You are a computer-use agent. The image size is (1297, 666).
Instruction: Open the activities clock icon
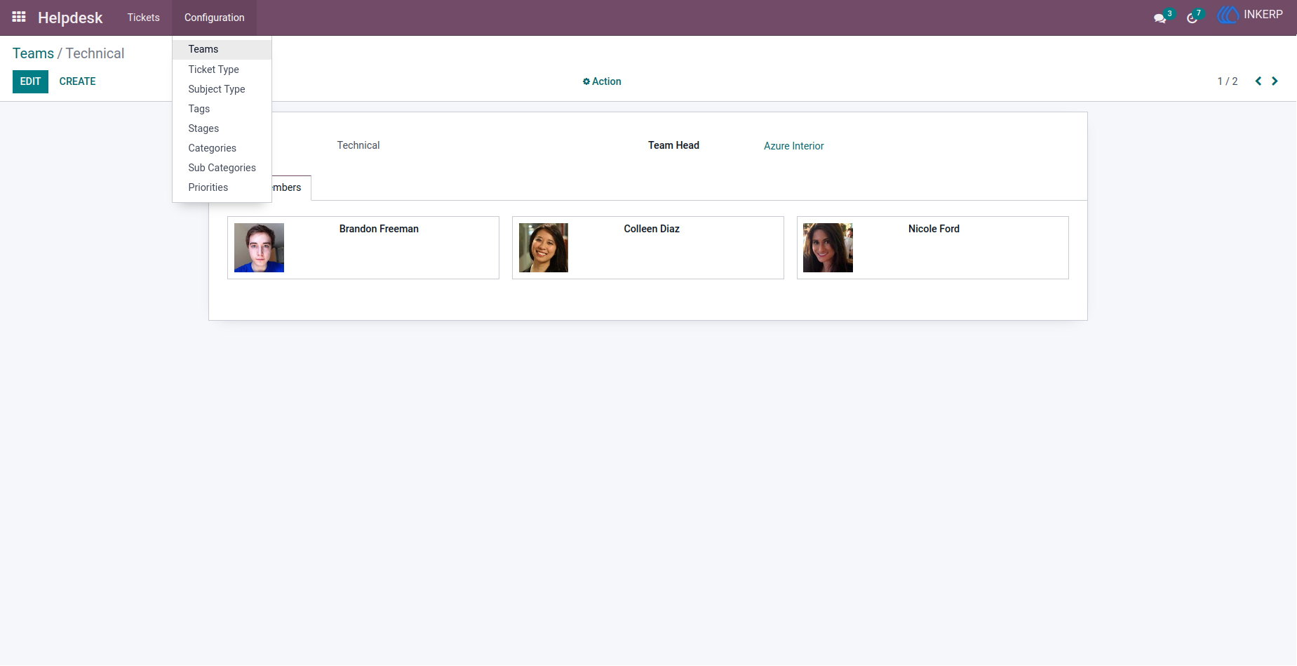coord(1192,18)
